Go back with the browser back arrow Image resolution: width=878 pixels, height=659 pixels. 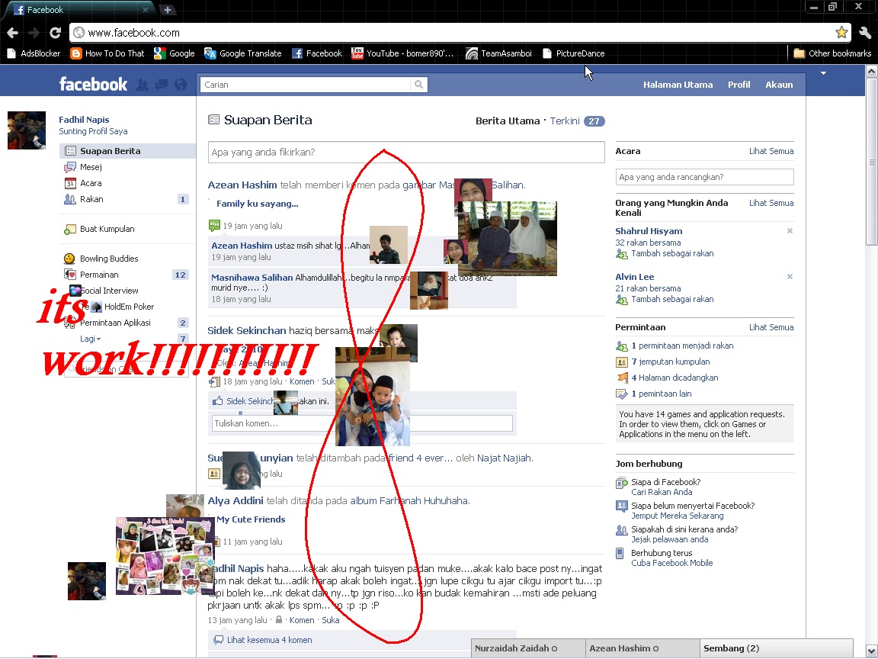coord(12,33)
